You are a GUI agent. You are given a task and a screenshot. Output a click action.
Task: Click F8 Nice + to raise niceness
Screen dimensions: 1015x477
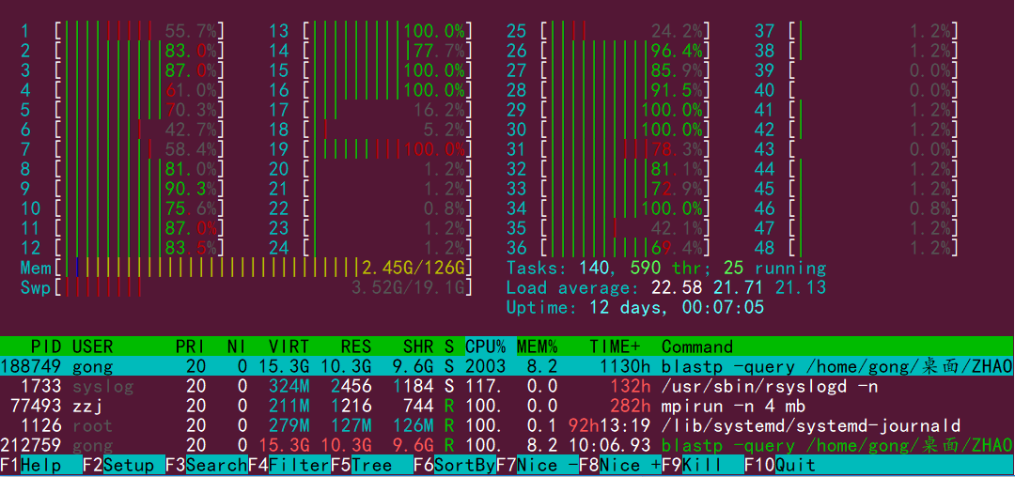point(620,466)
